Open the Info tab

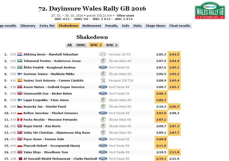click(126, 26)
